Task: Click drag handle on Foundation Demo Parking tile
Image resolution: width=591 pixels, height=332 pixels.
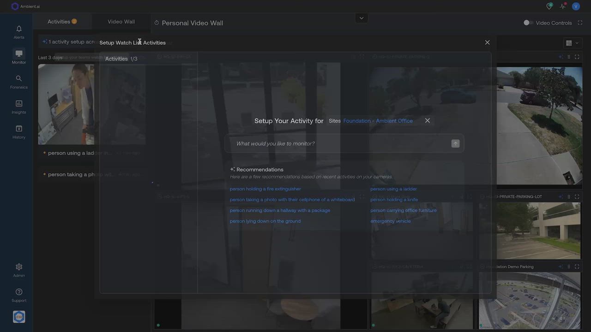Action: tap(569, 267)
